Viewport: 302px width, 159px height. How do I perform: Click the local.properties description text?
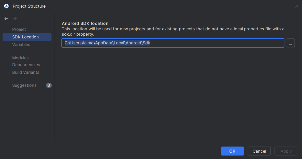[x=173, y=32]
